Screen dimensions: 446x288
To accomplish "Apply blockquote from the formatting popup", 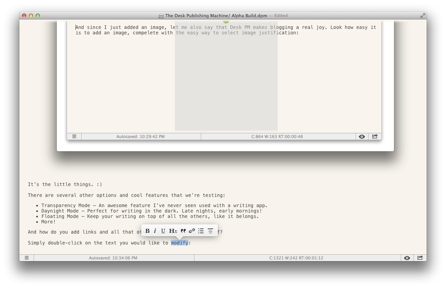I will (183, 231).
